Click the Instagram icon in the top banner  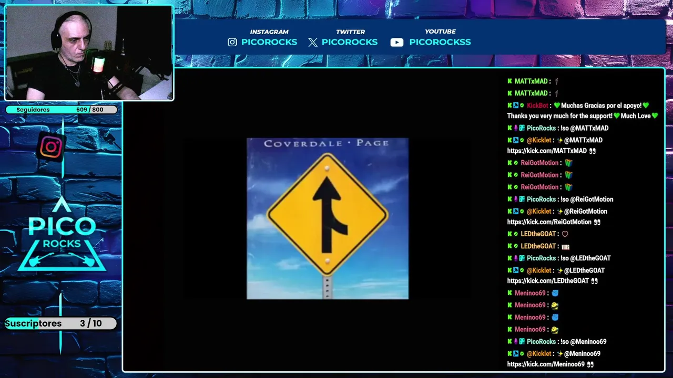tap(232, 42)
